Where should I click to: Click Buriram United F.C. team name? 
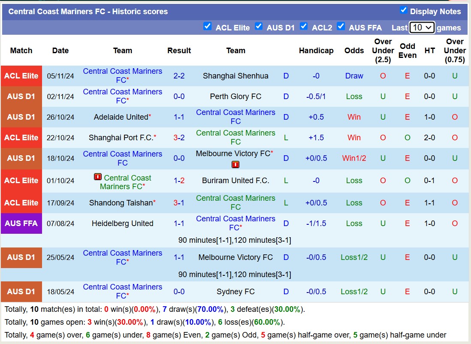(x=235, y=181)
